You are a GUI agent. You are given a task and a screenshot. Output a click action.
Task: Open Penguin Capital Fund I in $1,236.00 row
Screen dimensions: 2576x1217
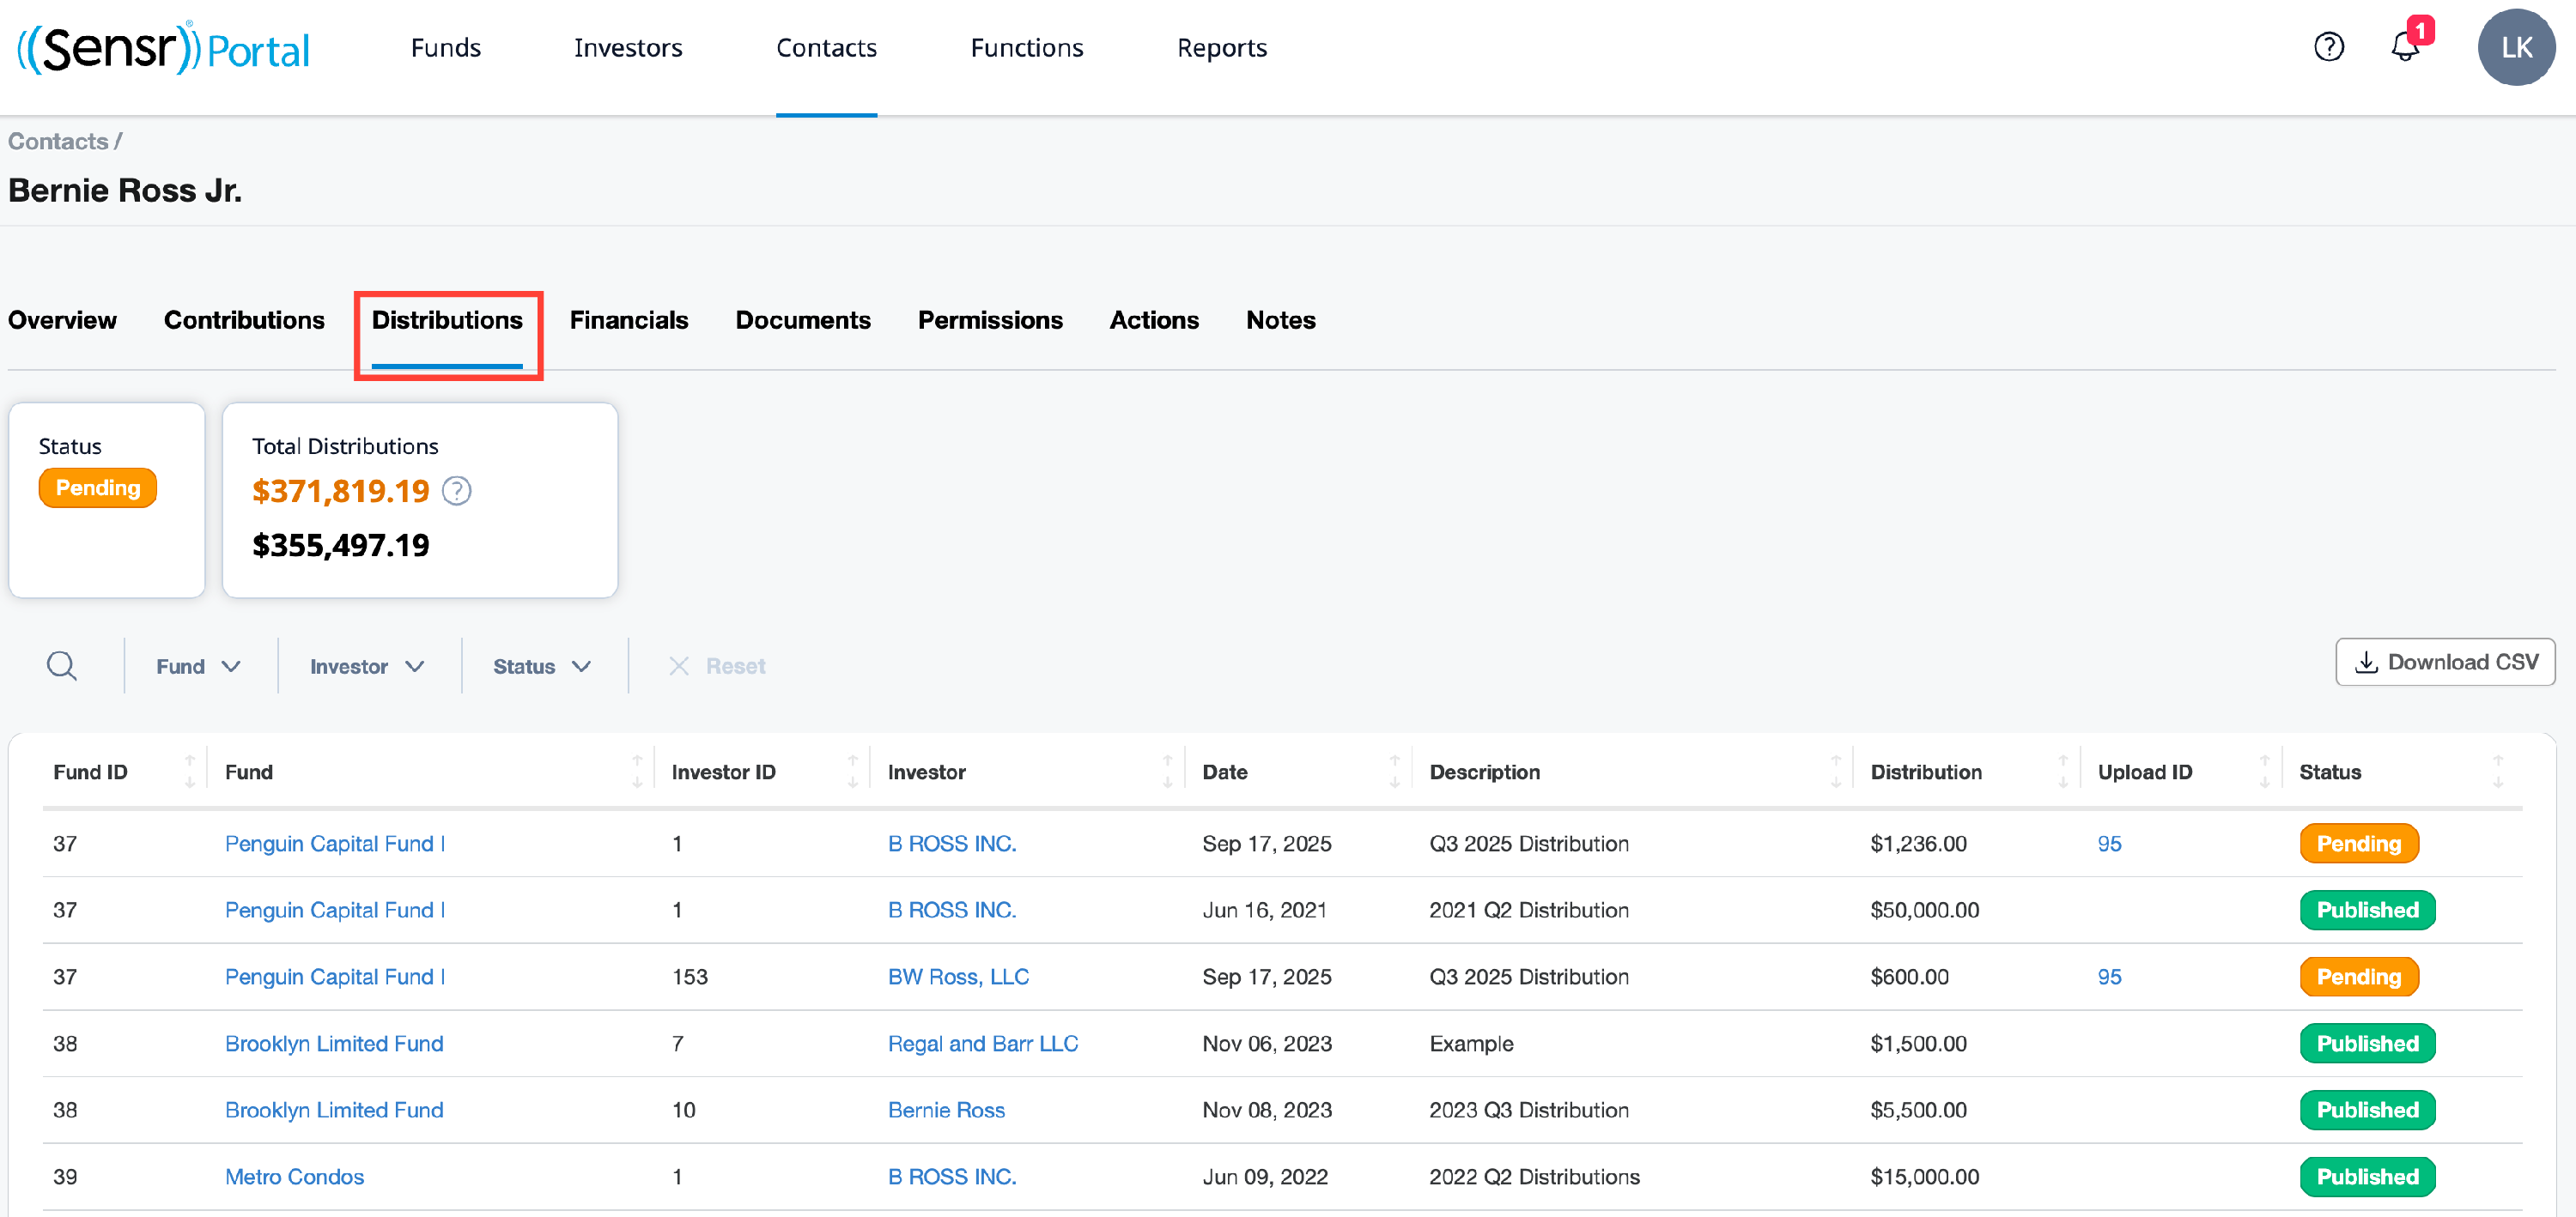click(335, 845)
